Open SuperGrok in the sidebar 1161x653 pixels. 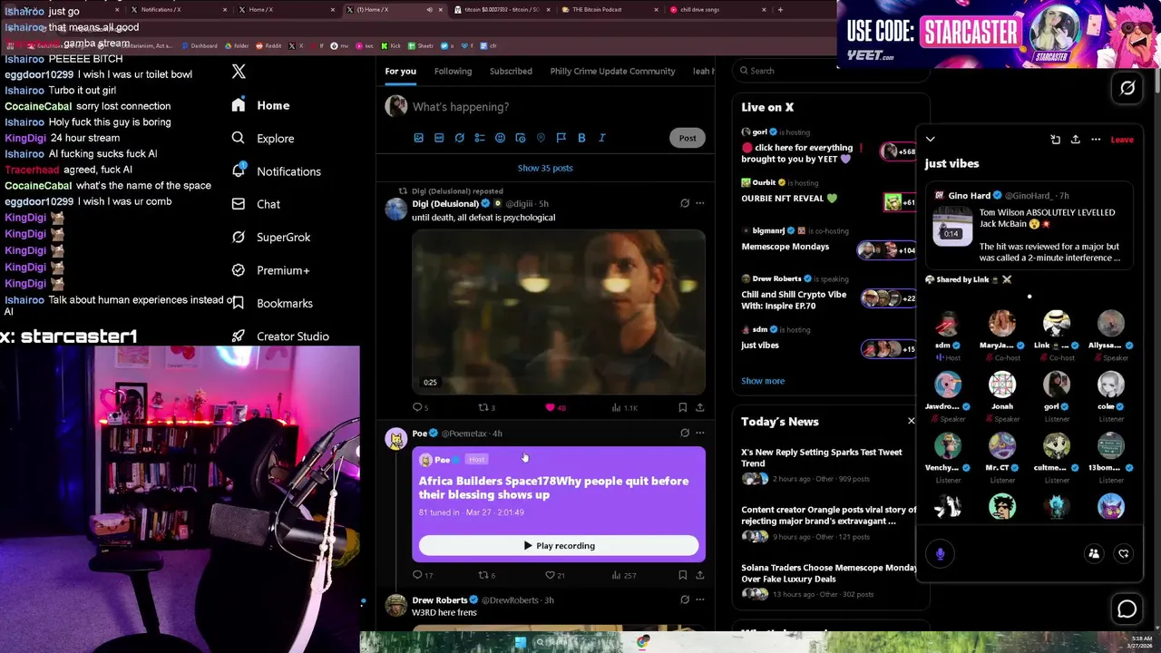[270, 237]
